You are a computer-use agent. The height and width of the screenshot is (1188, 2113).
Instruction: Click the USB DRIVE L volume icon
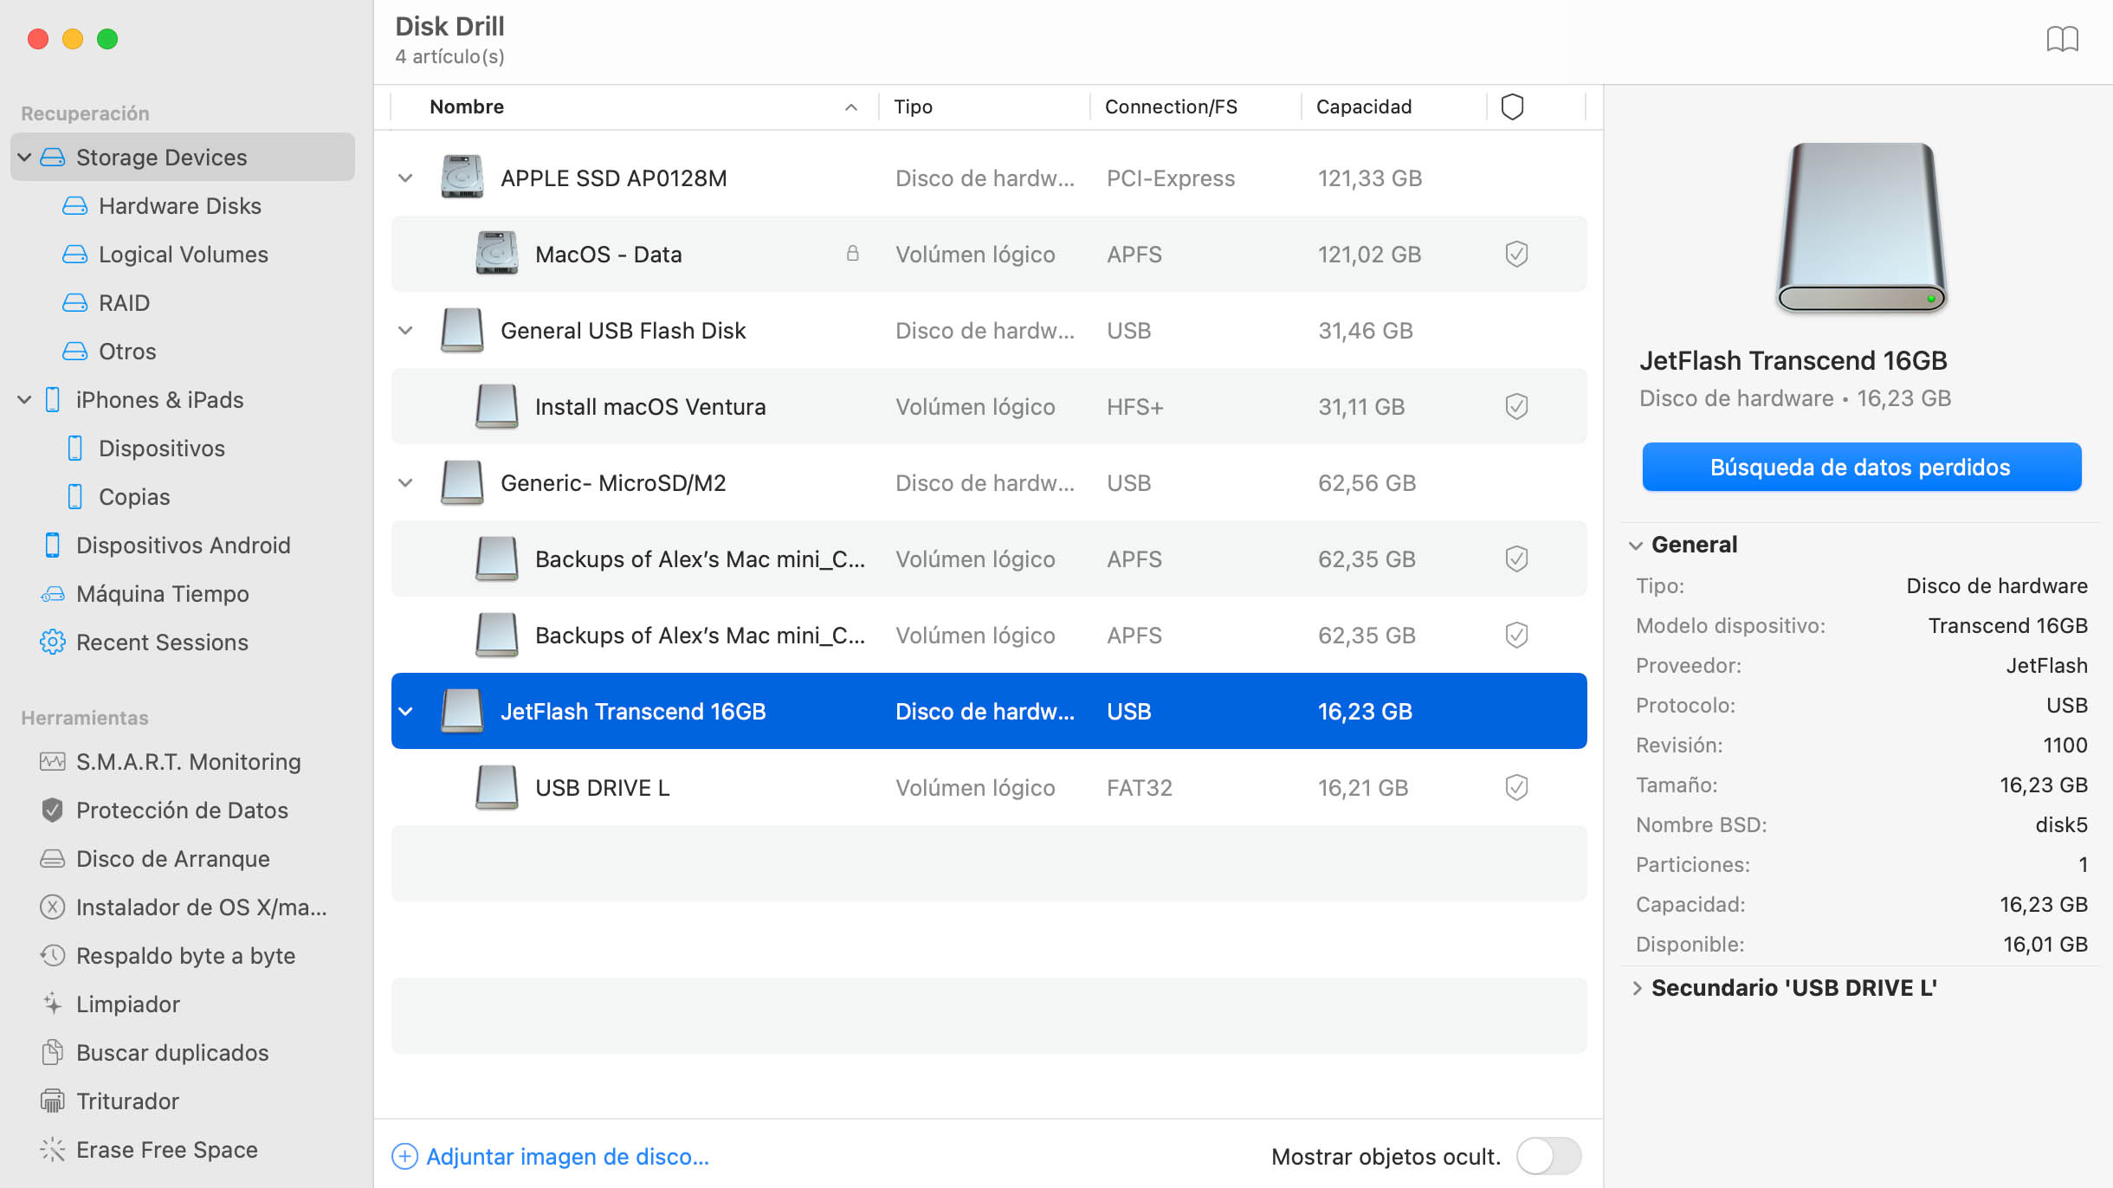(496, 787)
